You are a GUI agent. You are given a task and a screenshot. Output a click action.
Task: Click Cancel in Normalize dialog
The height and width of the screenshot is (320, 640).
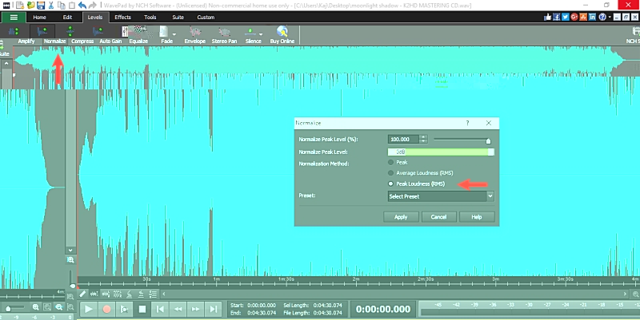point(438,217)
